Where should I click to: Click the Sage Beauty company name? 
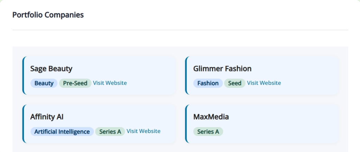click(x=51, y=68)
